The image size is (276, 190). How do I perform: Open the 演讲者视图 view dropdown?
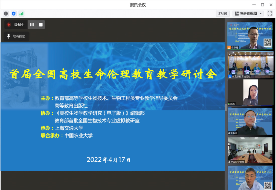(248, 14)
